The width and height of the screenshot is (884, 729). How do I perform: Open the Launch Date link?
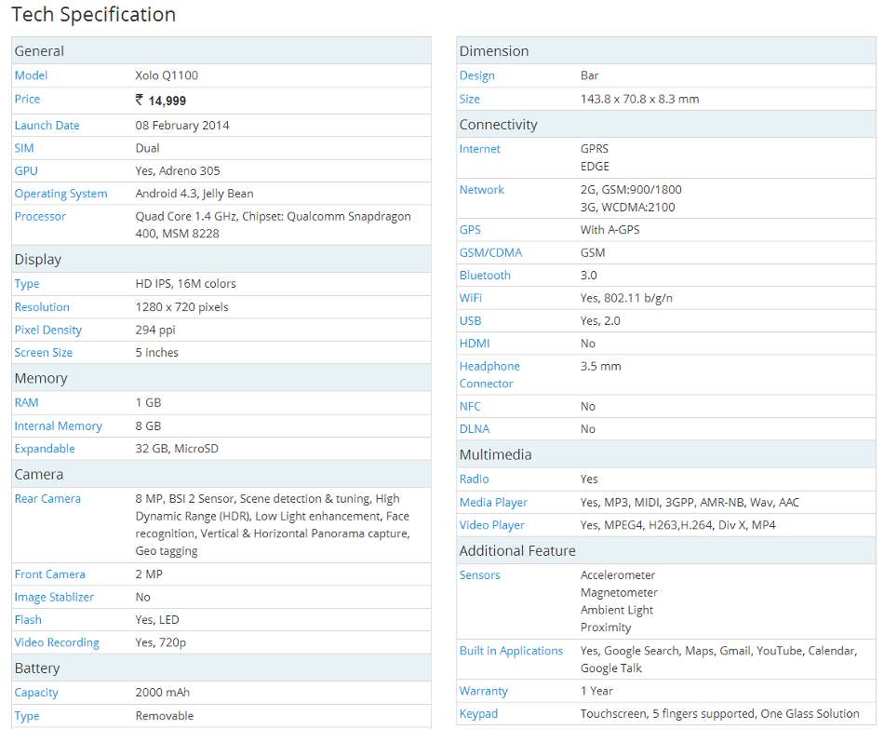(x=47, y=126)
